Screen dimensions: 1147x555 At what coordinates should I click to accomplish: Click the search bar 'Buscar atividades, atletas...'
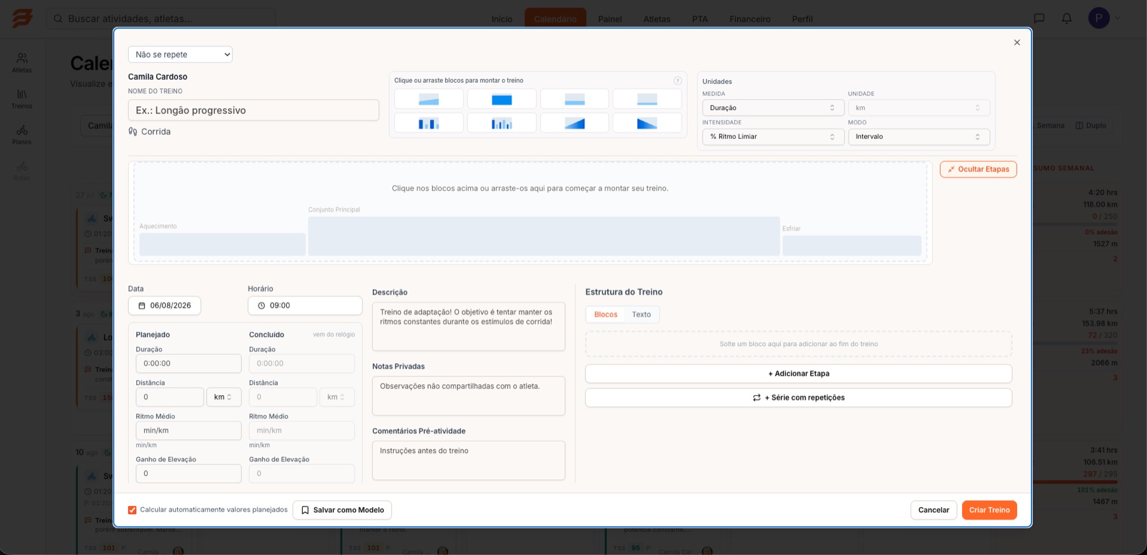tap(161, 18)
